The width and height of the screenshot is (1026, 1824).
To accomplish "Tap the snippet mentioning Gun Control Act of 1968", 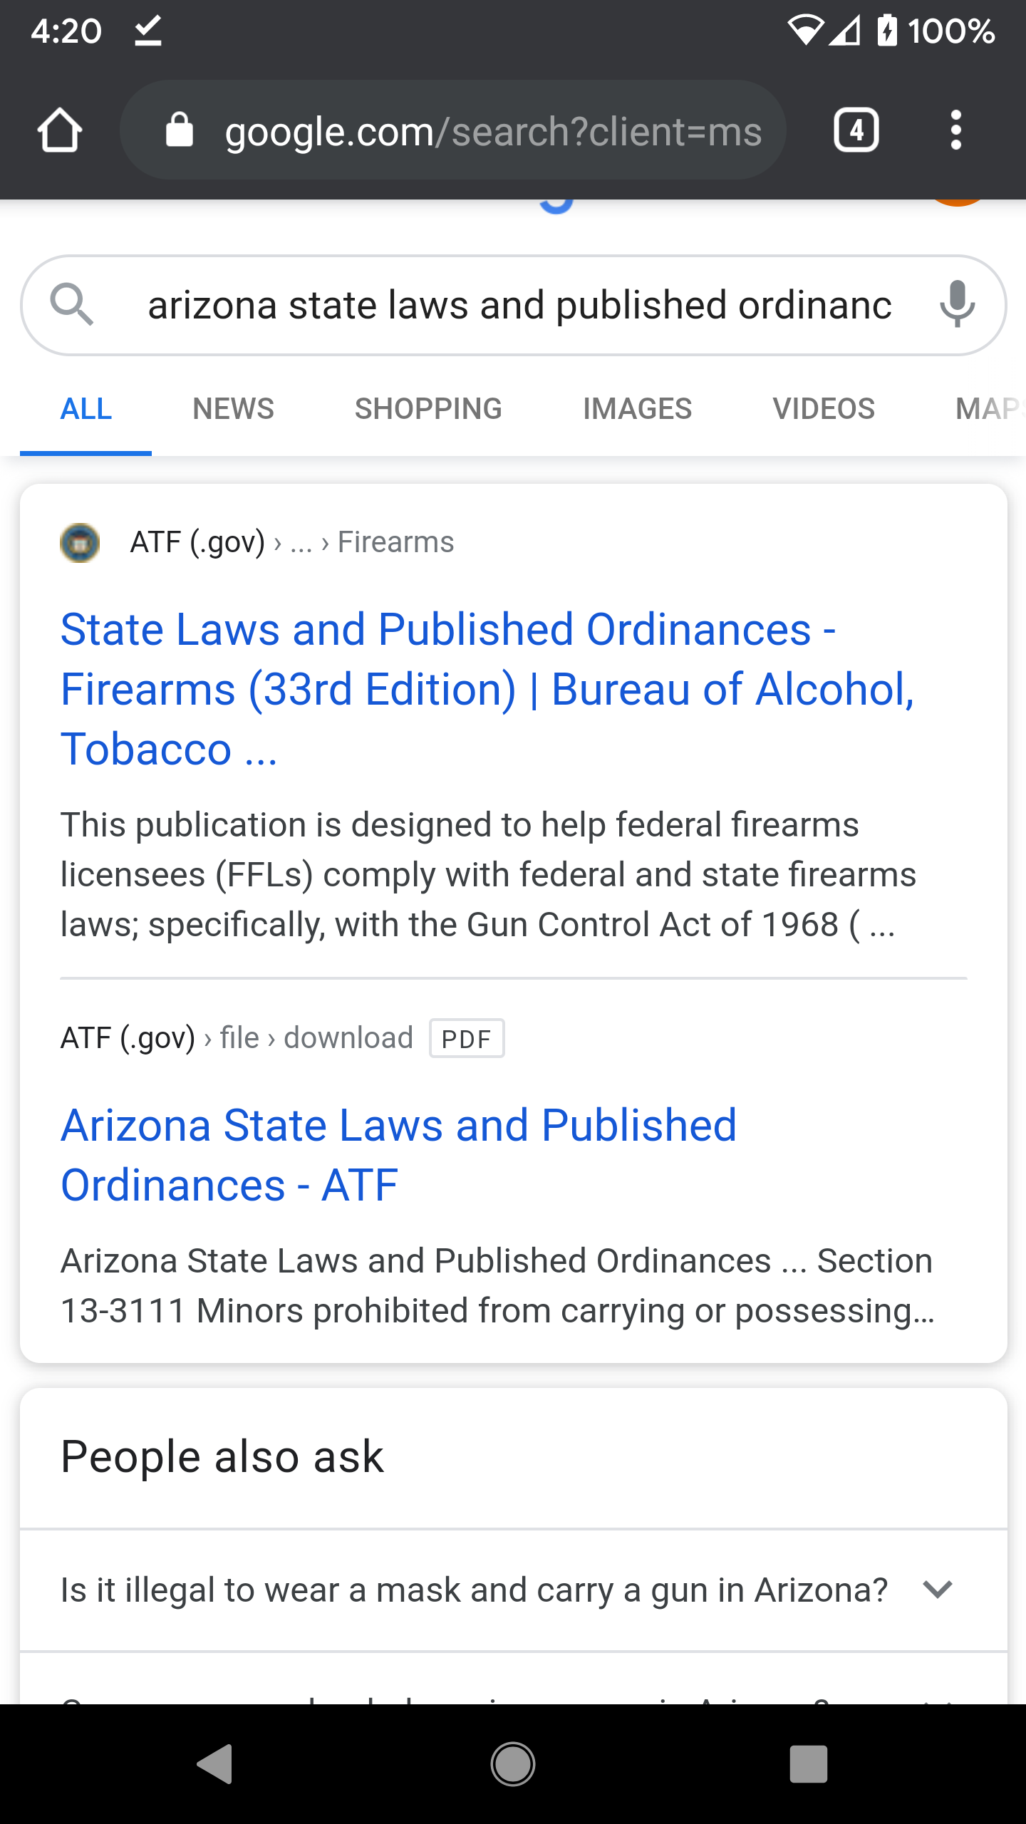I will [488, 874].
